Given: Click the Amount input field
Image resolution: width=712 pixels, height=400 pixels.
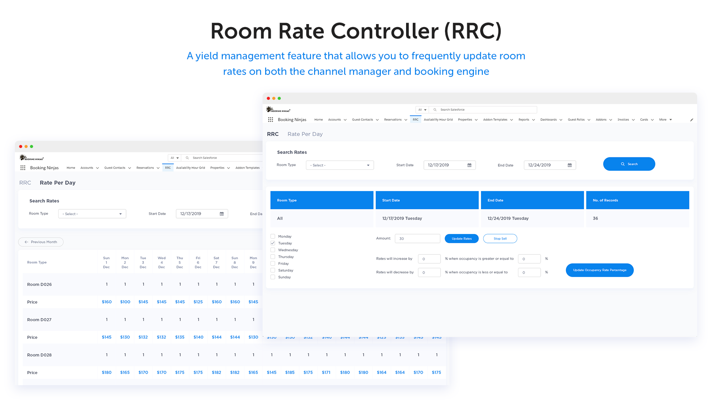Looking at the screenshot, I should click(417, 239).
